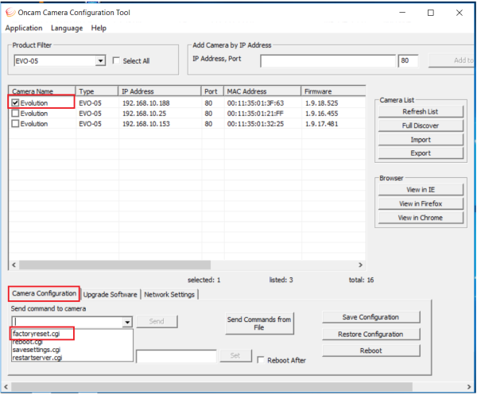Click camera list scroll right arrow

[x=360, y=265]
